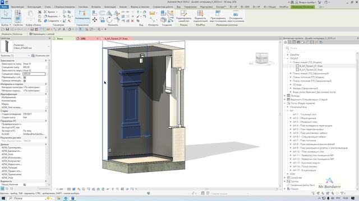Image resolution: width=359 pixels, height=201 pixels.
Task: Switch to К_АИ_Проект_01 Этаж view tab
Action: (116, 39)
